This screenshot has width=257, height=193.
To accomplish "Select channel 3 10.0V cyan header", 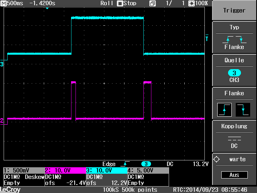I will click(x=107, y=170).
